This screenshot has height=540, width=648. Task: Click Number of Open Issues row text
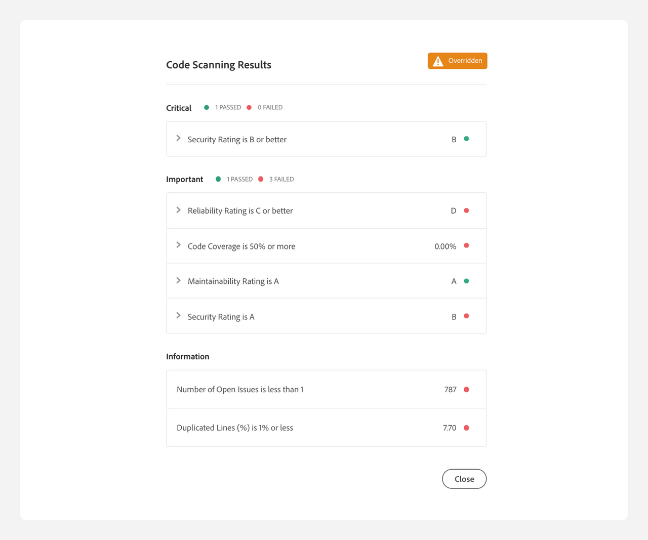(x=240, y=390)
